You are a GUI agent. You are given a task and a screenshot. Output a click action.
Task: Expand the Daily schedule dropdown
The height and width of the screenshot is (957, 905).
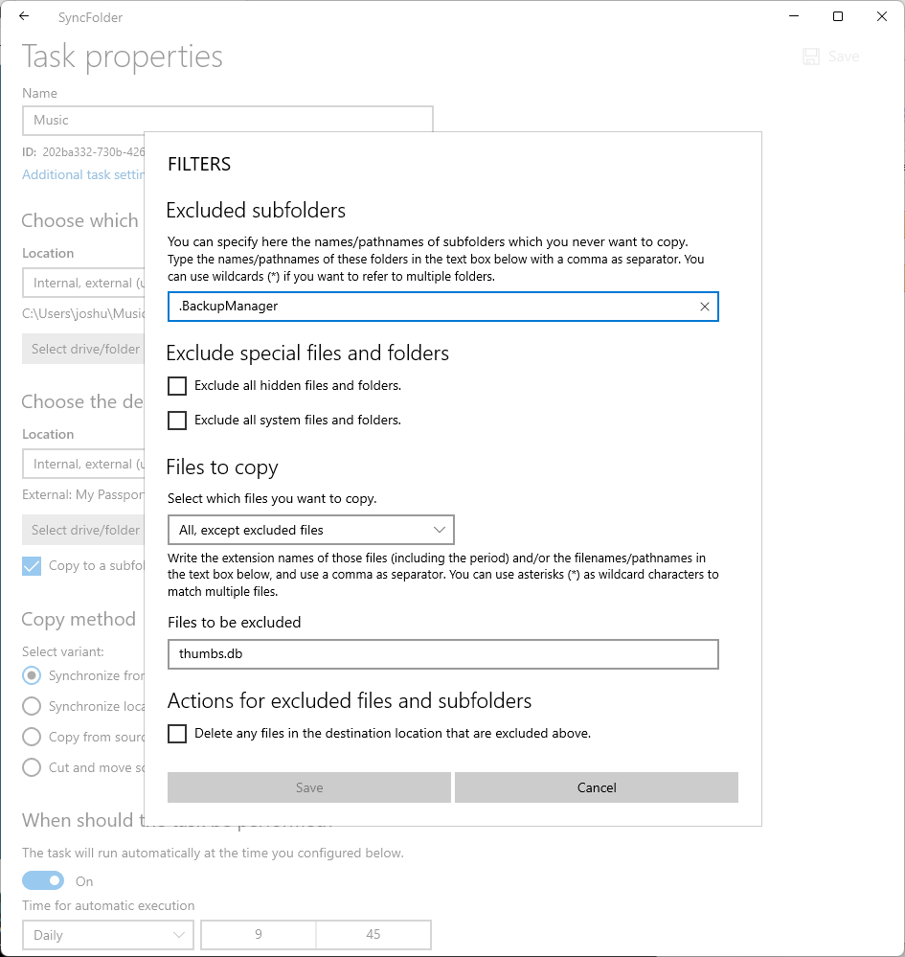click(107, 935)
